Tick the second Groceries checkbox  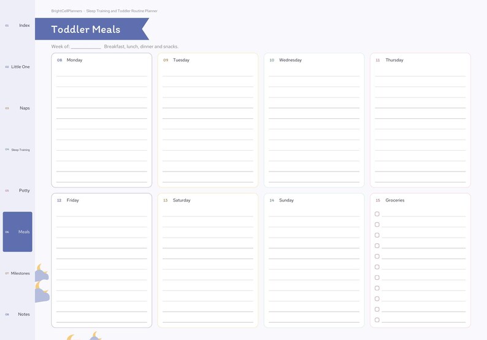pos(377,224)
